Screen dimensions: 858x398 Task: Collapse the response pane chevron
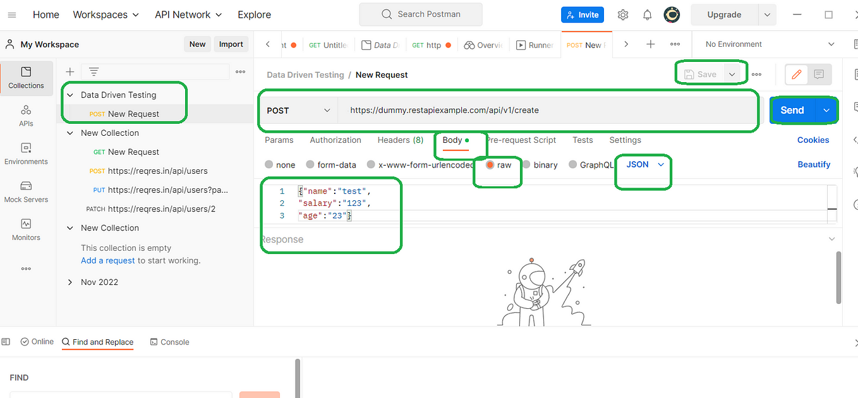832,239
